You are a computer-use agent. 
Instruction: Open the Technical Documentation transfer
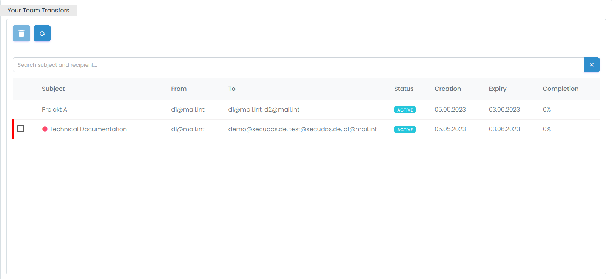88,129
